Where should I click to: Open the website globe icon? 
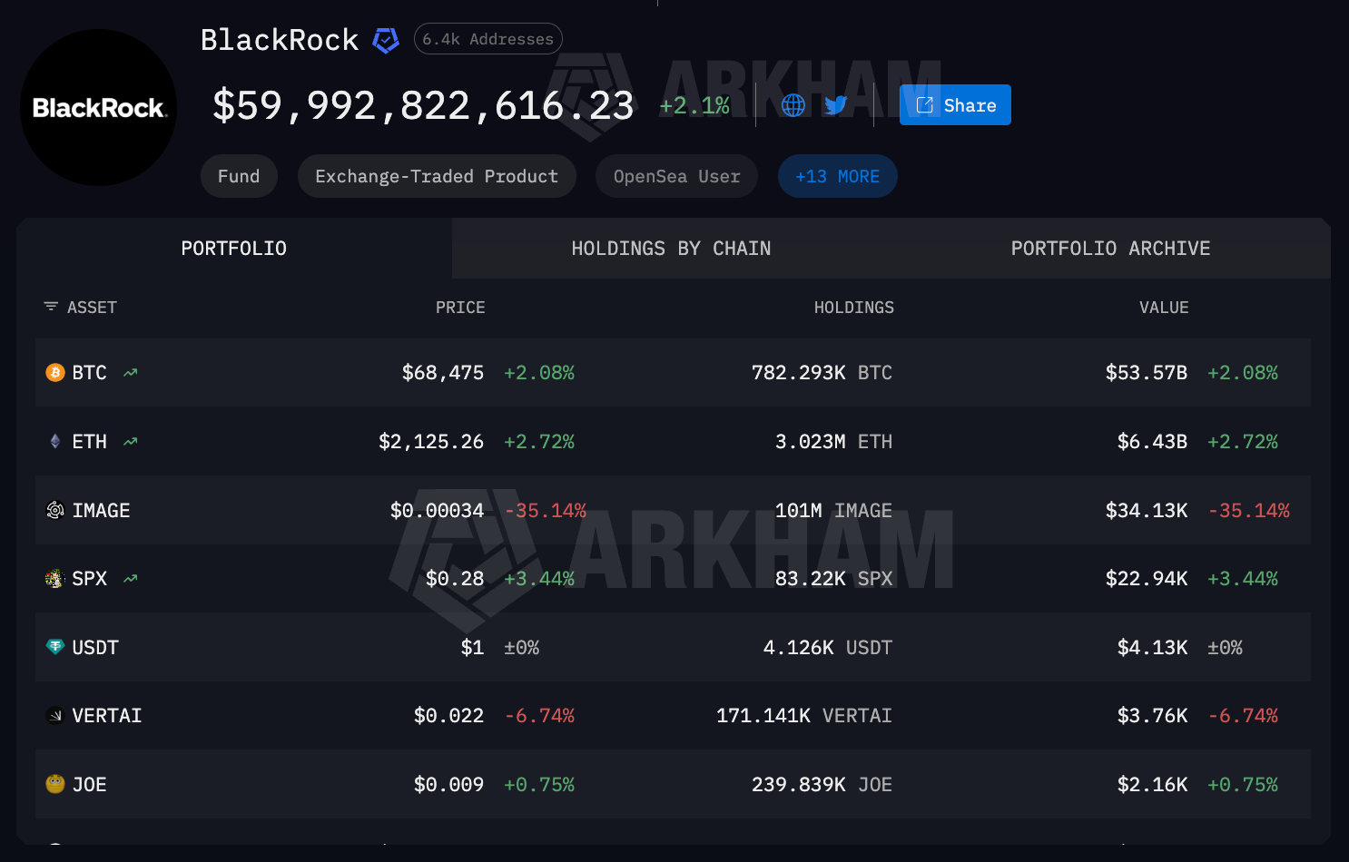pyautogui.click(x=793, y=105)
